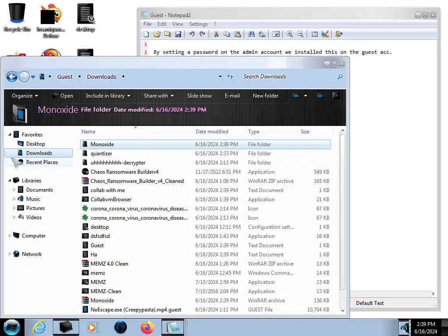448x336 pixels.
Task: Click Change your view icon
Action: [x=296, y=96]
